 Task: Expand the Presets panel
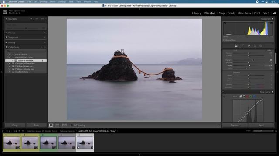[6, 33]
